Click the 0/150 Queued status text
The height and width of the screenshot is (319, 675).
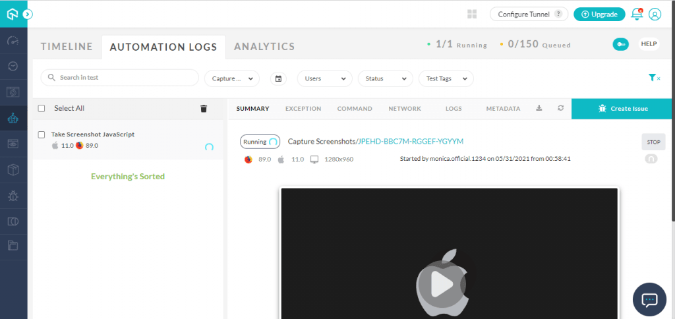coord(539,44)
